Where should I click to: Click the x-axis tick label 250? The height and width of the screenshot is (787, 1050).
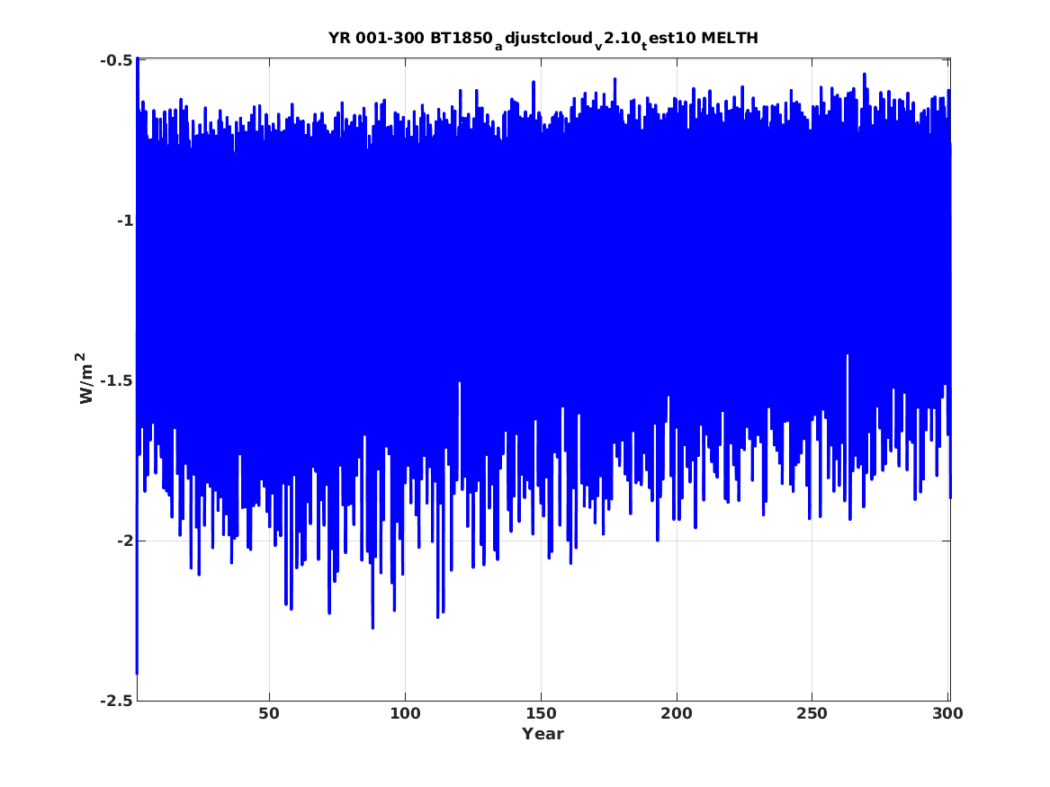[812, 713]
